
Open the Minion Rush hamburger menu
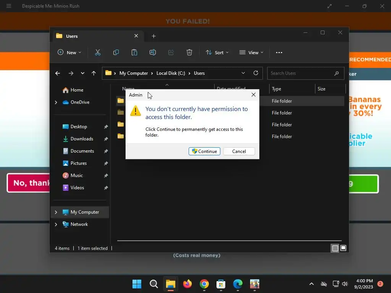9,6
